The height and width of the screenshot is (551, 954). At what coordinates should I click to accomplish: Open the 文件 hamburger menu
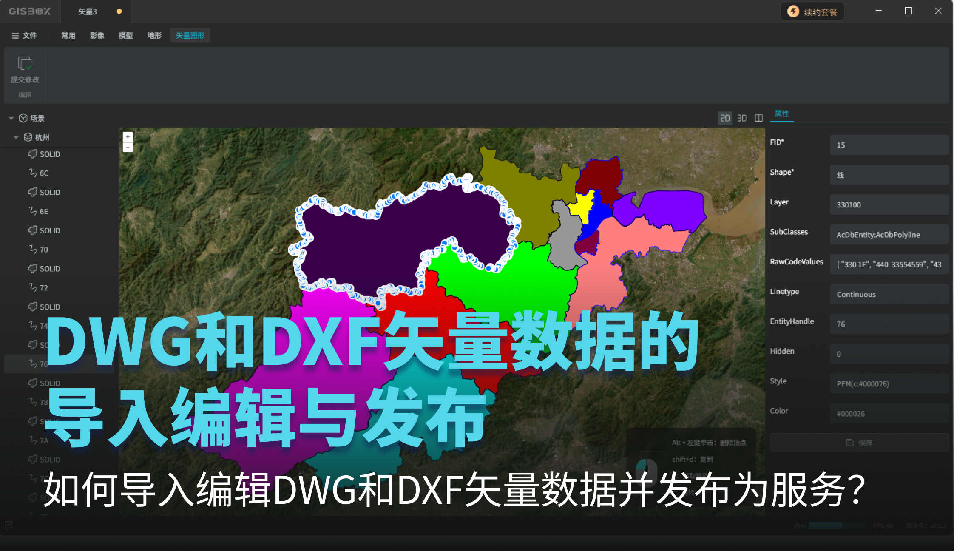coord(24,35)
